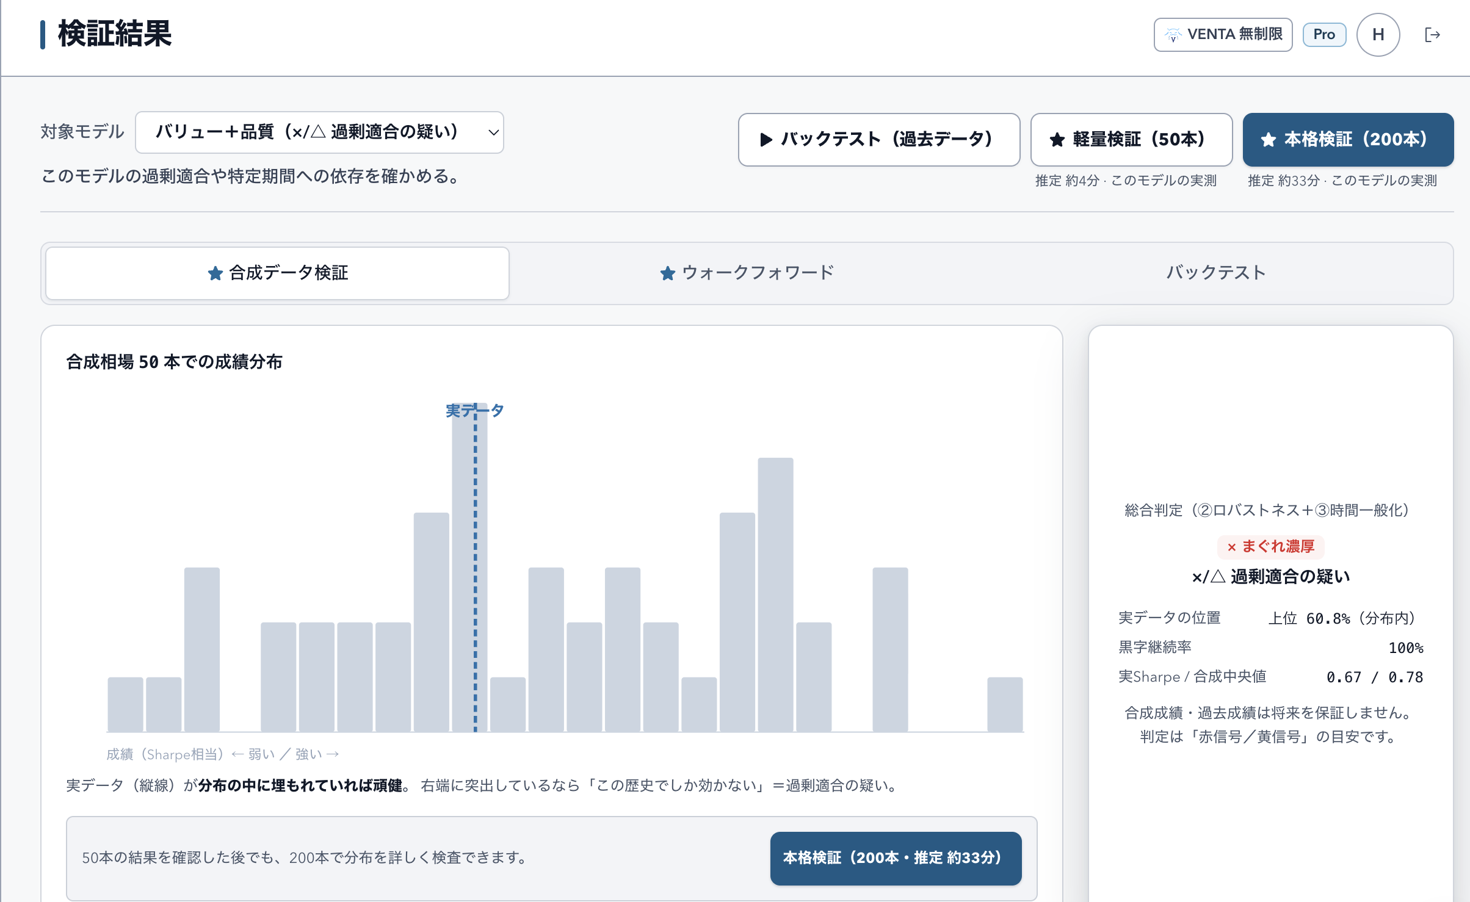Click the 実Sharpe / 合成中央値 label
Screen dimensions: 1470x902
pyautogui.click(x=1192, y=677)
